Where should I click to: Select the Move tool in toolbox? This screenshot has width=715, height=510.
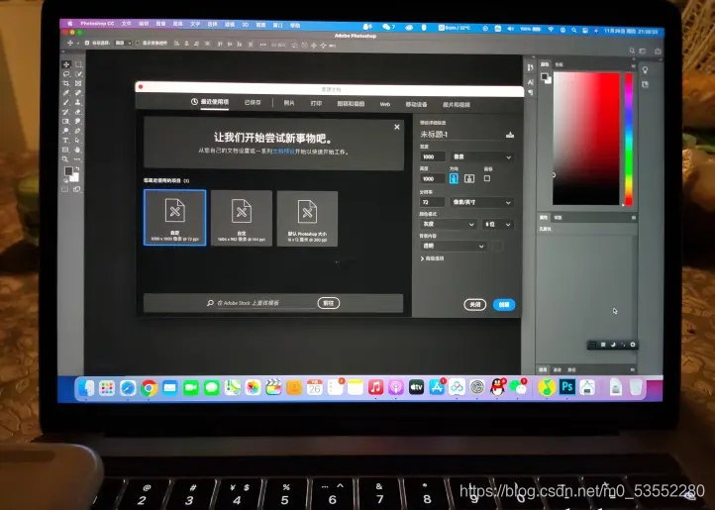[66, 64]
